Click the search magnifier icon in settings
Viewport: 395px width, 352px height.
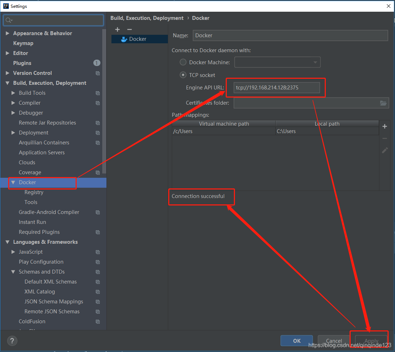[9, 20]
